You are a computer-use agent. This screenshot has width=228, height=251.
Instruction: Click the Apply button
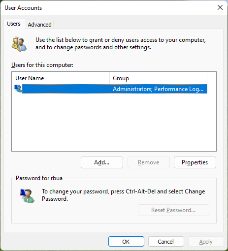coord(206,242)
